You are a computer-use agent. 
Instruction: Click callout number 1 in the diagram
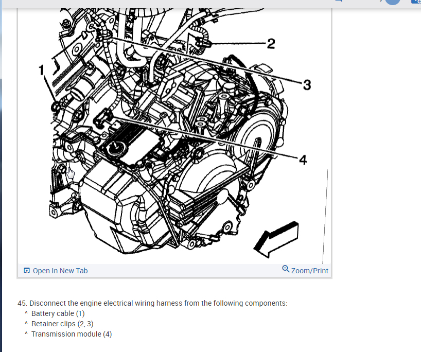41,70
